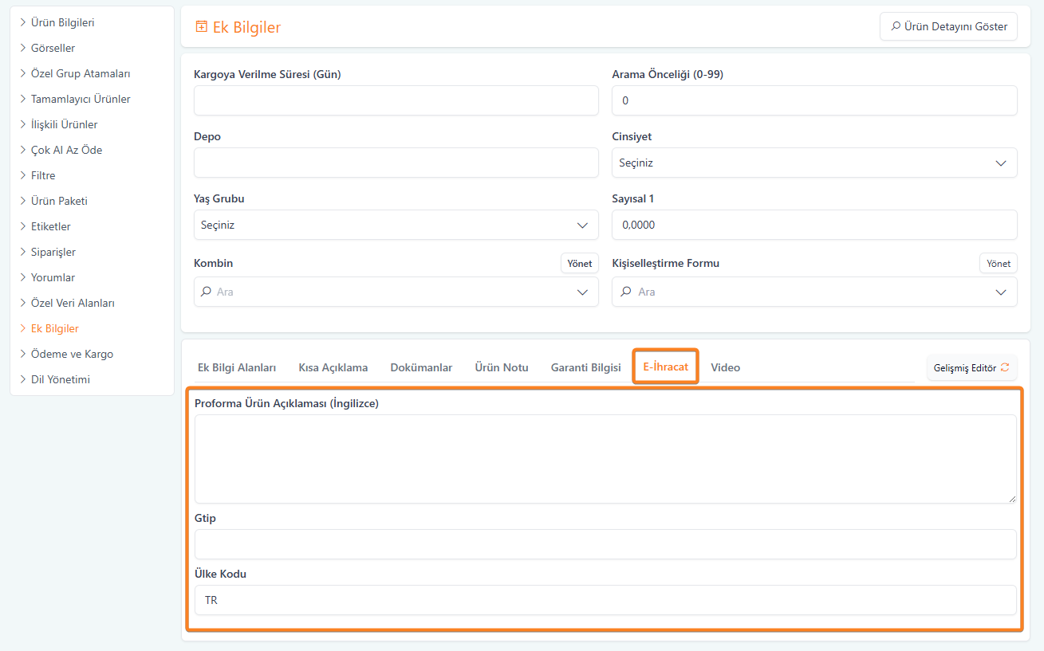Switch to the Garanti Bilgisi tab
Image resolution: width=1044 pixels, height=651 pixels.
pyautogui.click(x=585, y=367)
